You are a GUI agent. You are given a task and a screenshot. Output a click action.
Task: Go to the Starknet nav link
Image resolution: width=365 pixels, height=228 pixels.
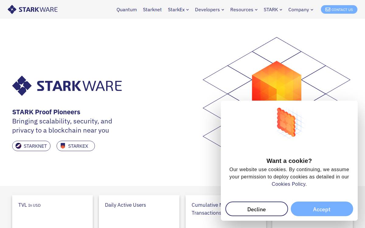(x=152, y=9)
